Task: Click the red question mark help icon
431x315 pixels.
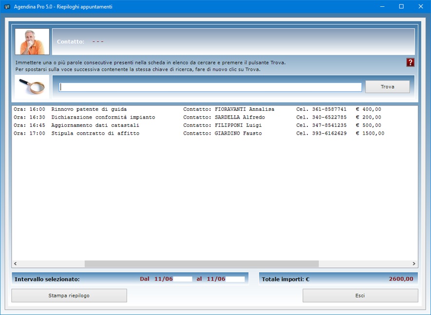Action: (410, 63)
